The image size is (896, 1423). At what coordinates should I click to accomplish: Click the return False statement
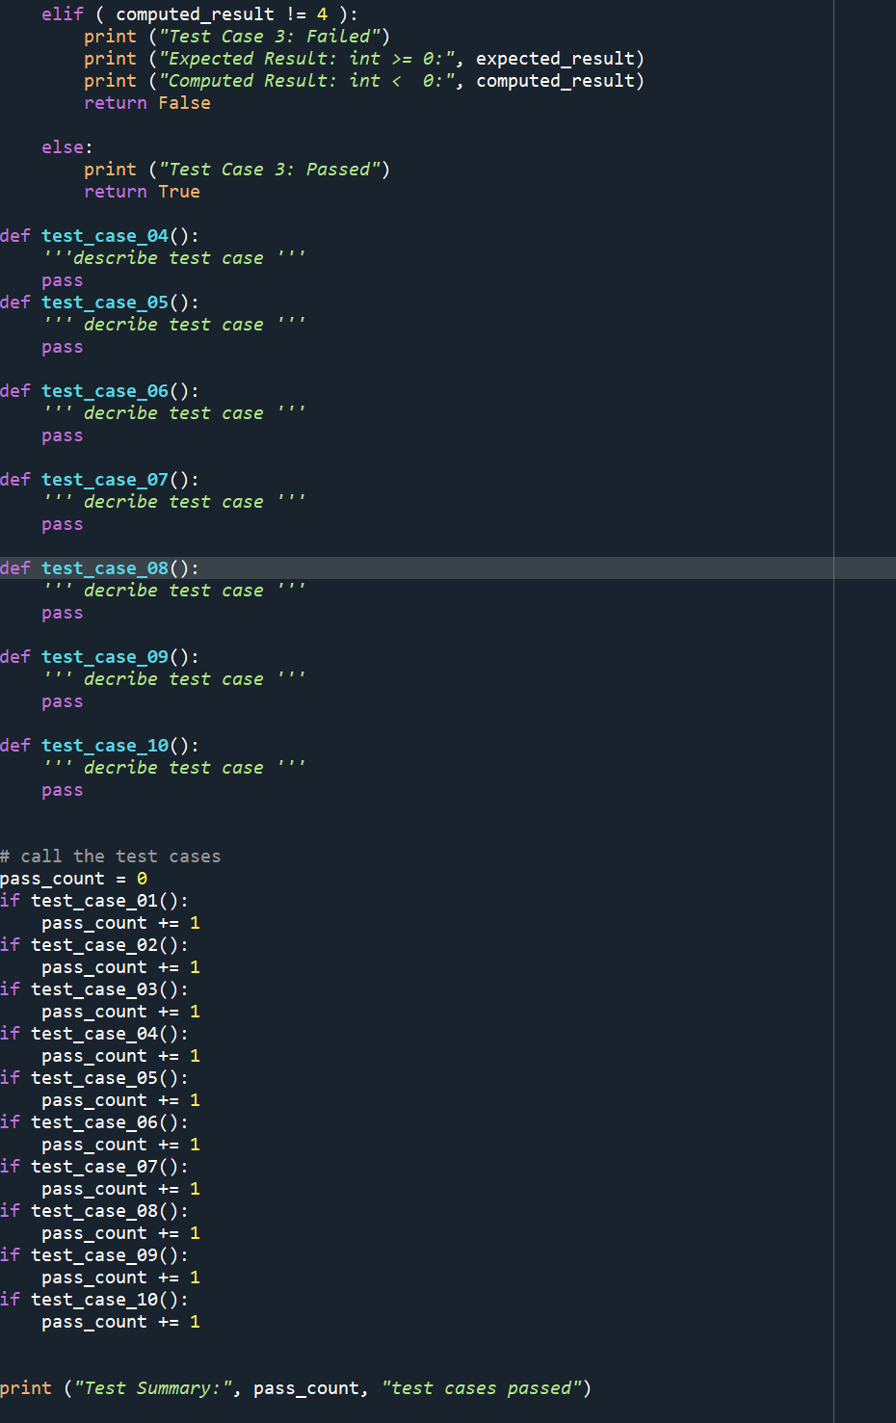pos(146,102)
